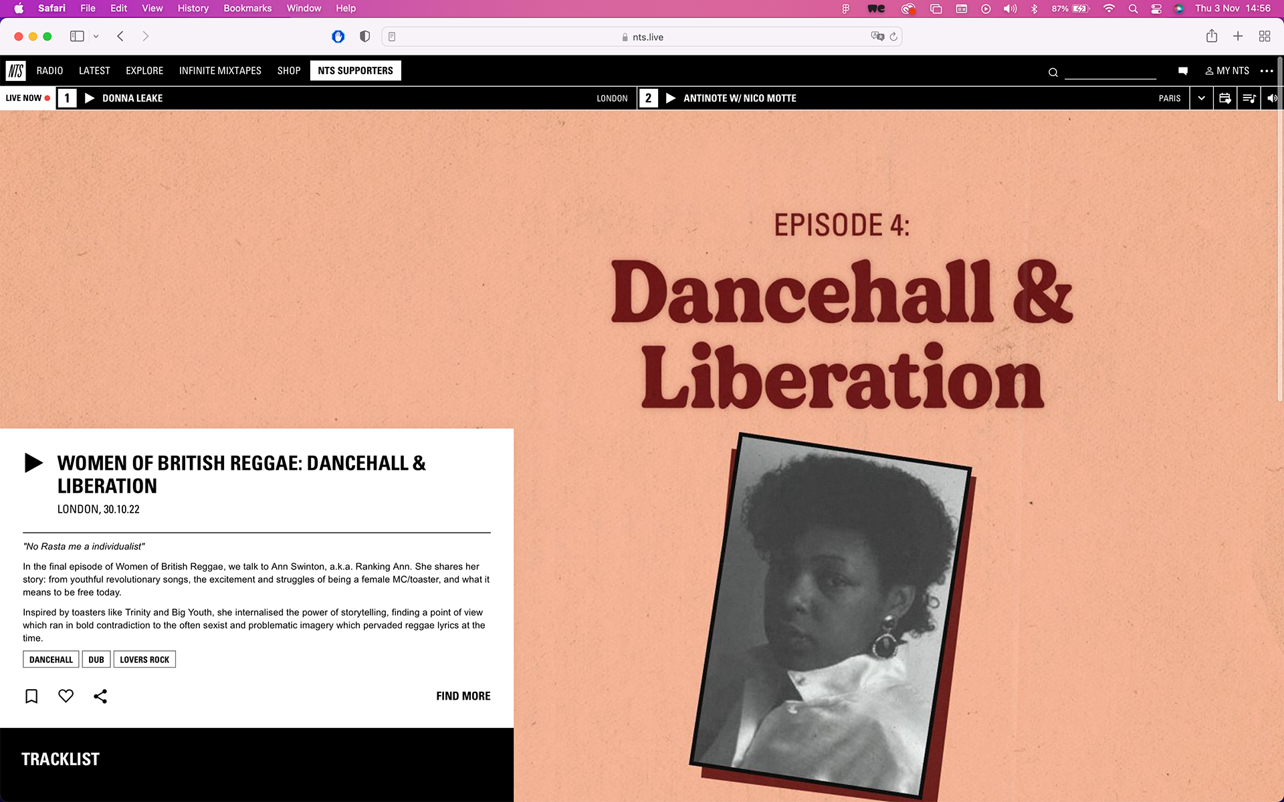This screenshot has width=1284, height=802.
Task: Open the NTS chat speech bubble icon
Action: pos(1182,71)
